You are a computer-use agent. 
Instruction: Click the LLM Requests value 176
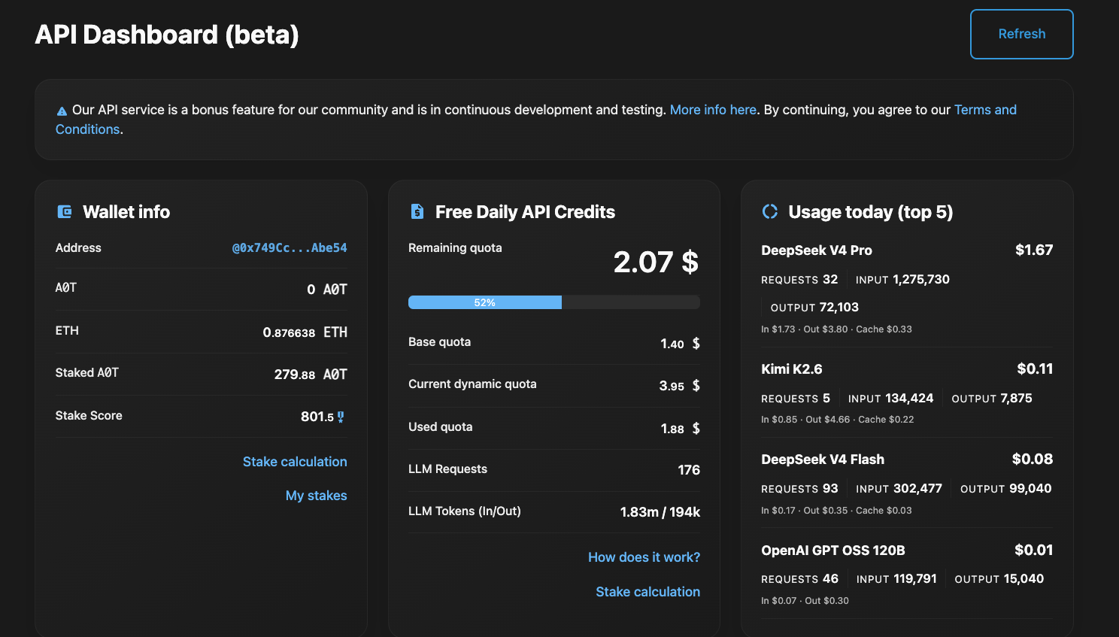coord(689,470)
